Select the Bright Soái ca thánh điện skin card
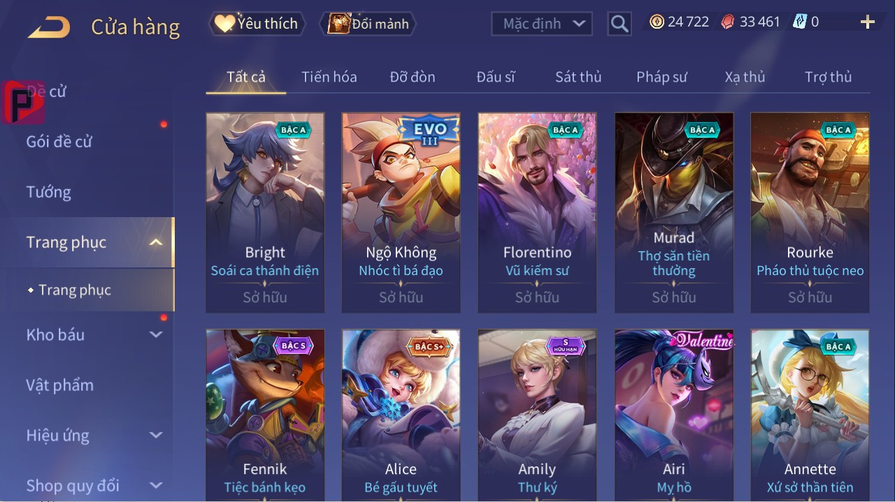 tap(265, 213)
